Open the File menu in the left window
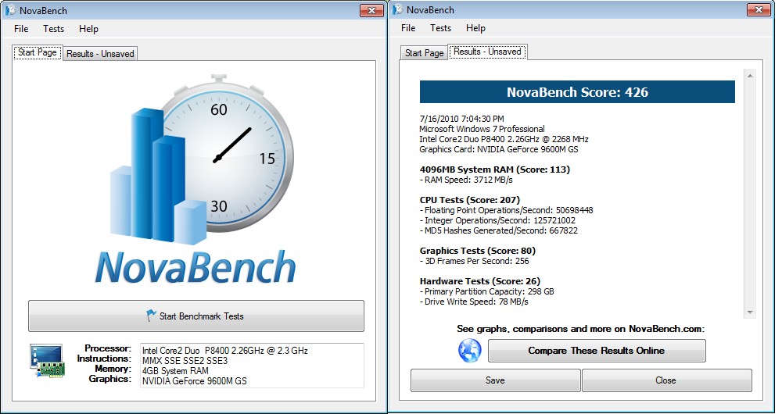Screen dimensions: 782x414 coord(21,29)
